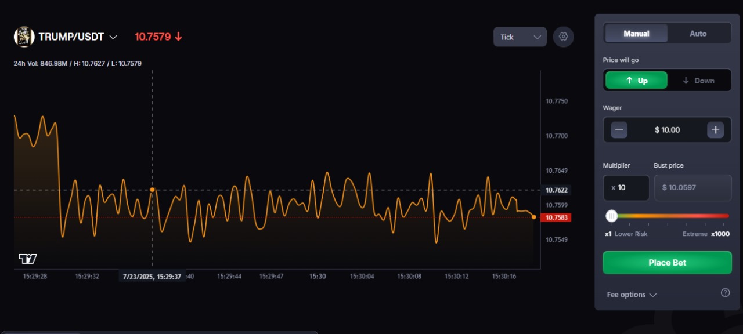Click the 10.7750 price axis label

(x=556, y=101)
